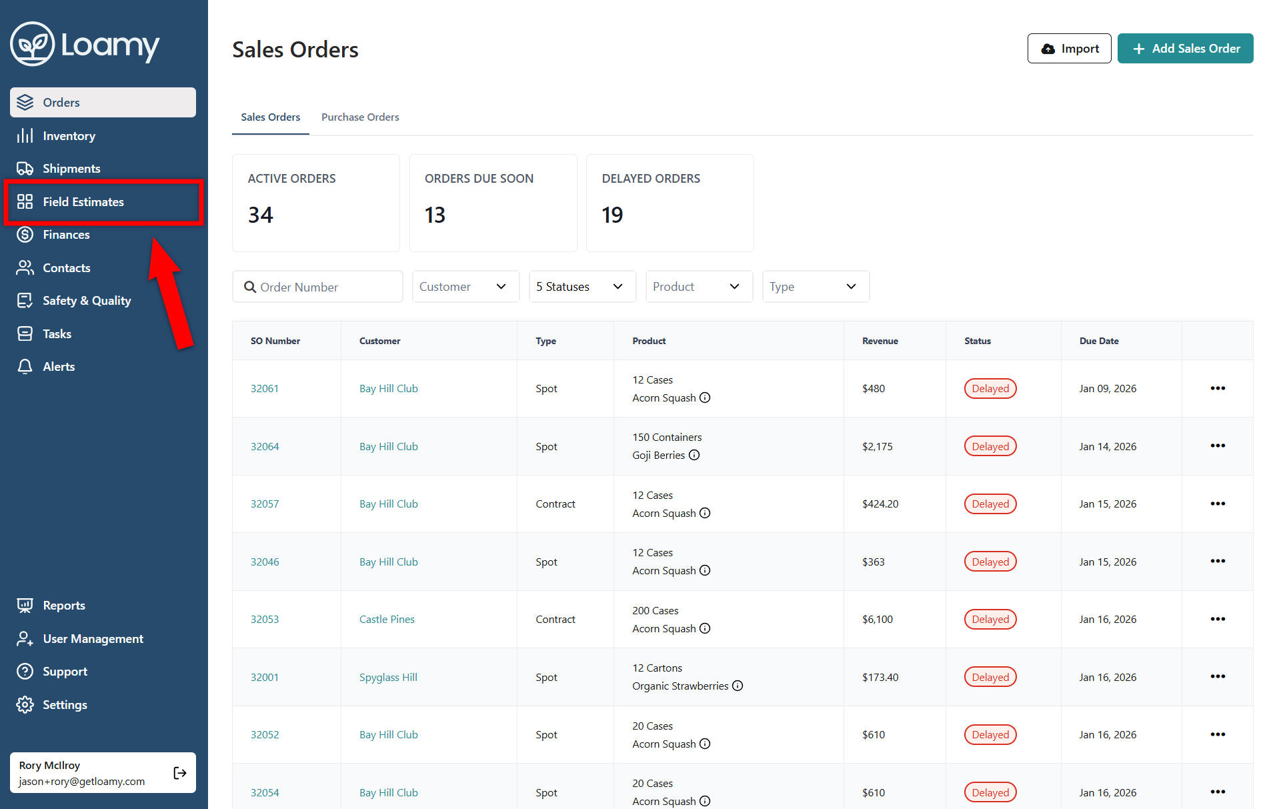Open the three-dot menu for order 32053

point(1217,619)
